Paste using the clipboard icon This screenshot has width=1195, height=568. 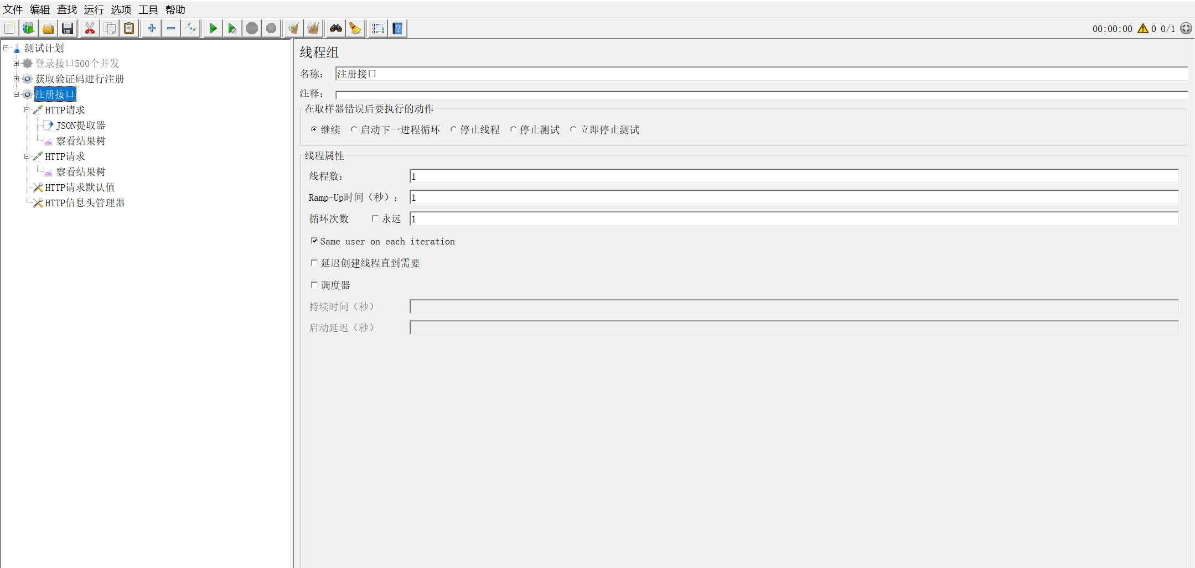pos(129,28)
